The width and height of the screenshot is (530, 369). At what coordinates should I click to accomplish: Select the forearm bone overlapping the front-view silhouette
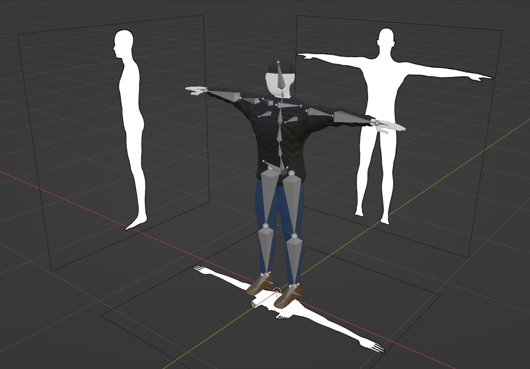352,119
